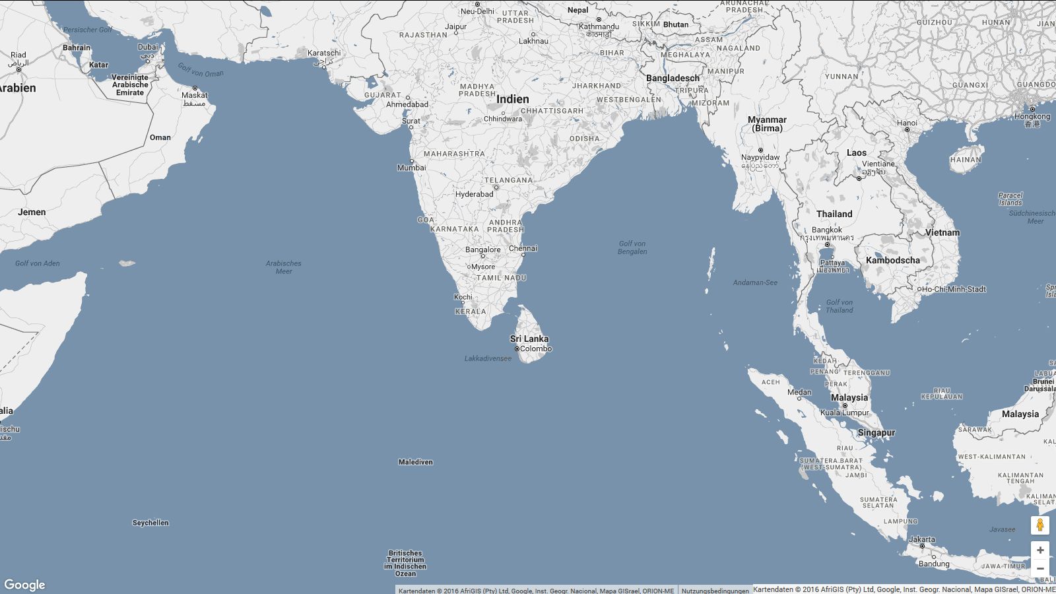Click the Jakarta capital city marker

[922, 546]
